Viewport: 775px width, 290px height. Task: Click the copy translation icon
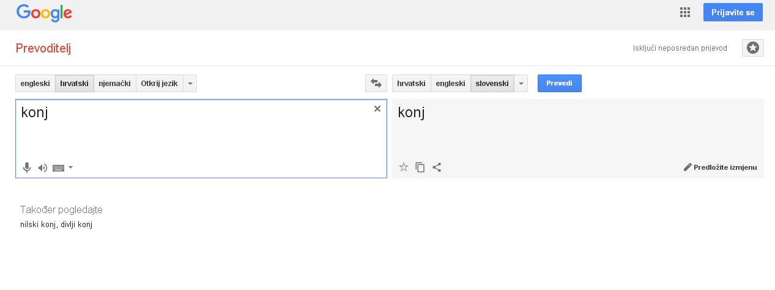(420, 167)
